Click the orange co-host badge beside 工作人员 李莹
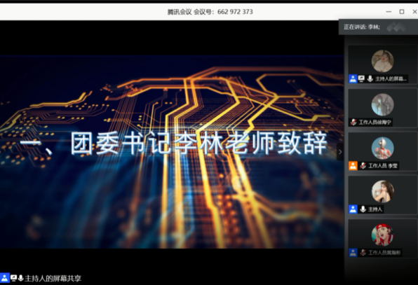Image resolution: width=418 pixels, height=285 pixels. [353, 166]
